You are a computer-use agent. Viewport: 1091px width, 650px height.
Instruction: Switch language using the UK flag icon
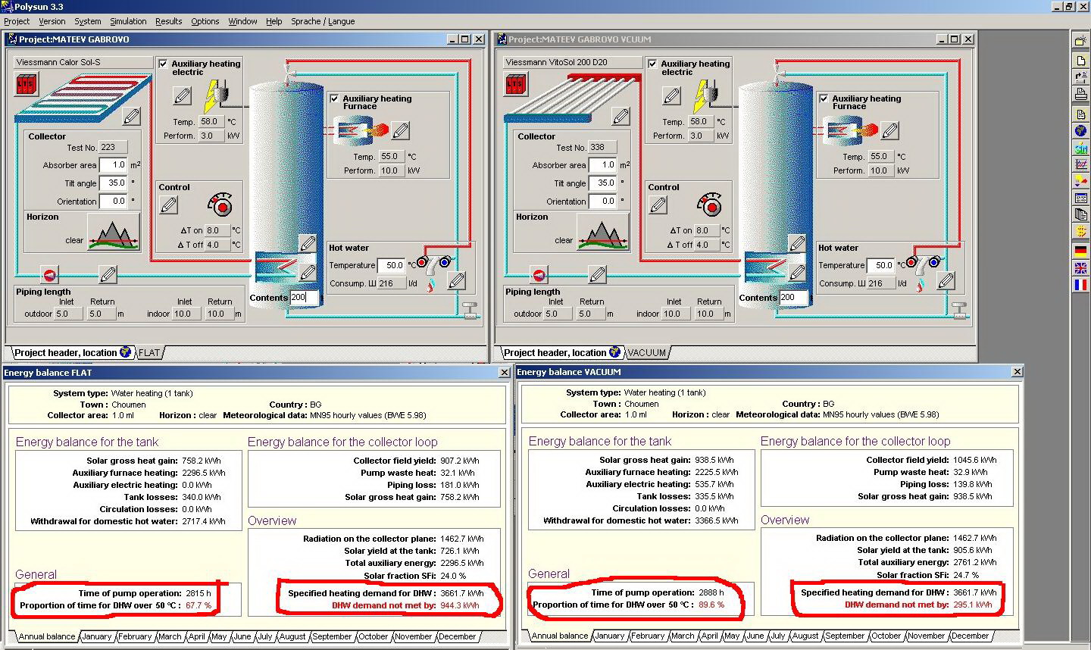tap(1080, 267)
